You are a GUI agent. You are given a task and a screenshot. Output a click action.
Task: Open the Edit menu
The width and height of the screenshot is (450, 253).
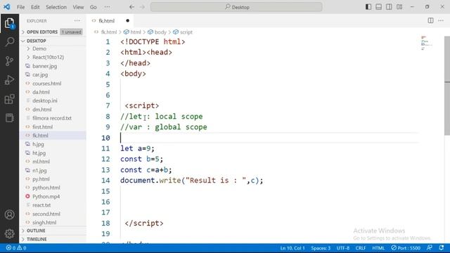35,7
